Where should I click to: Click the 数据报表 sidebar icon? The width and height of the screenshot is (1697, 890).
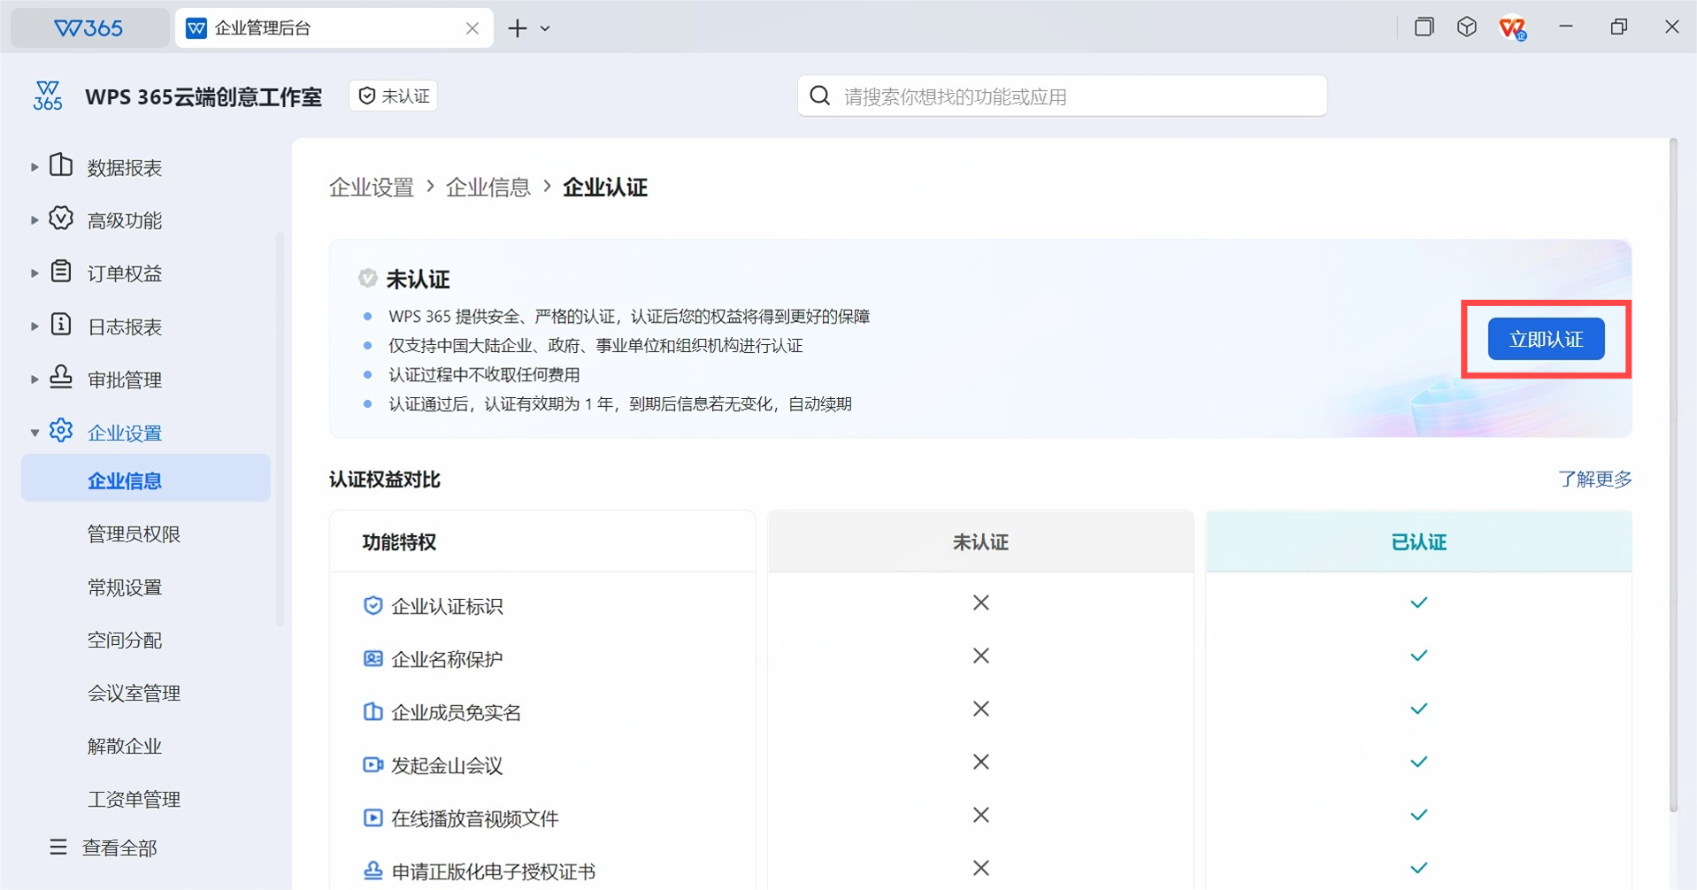tap(61, 165)
